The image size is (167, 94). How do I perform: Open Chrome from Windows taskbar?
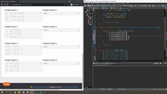click(x=15, y=92)
